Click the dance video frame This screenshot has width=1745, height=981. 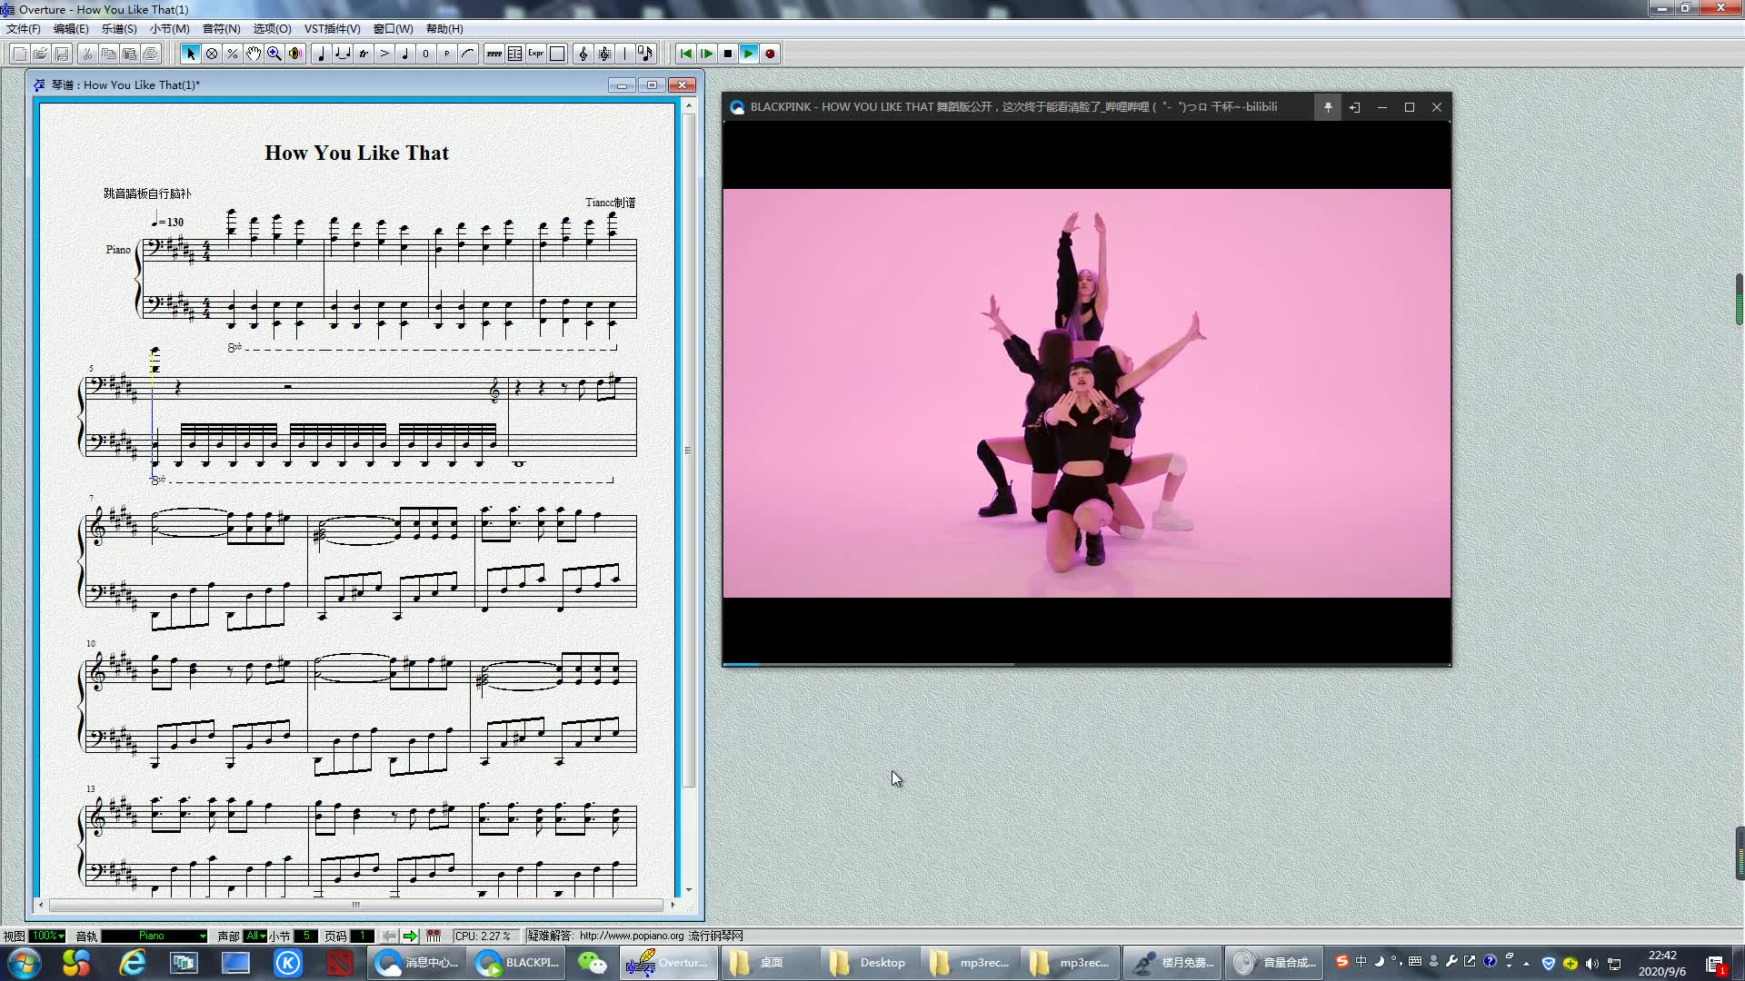1086,392
